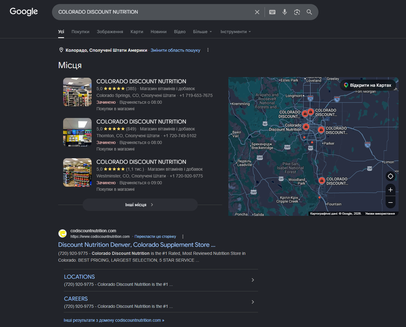This screenshot has height=327, width=406.
Task: Clear the search query with X icon
Action: pos(257,12)
